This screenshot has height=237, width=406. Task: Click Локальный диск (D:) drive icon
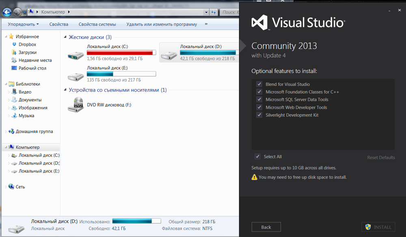point(169,55)
